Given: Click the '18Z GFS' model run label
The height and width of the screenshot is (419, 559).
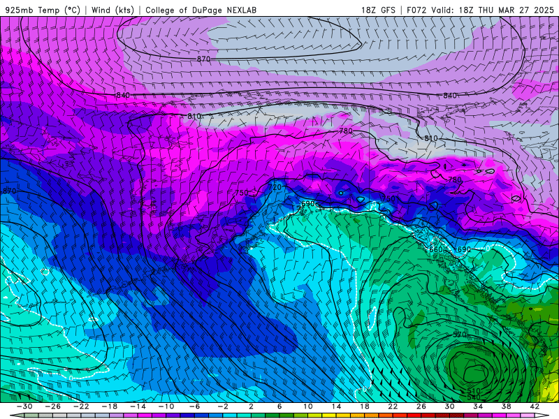Looking at the screenshot, I should click(x=378, y=10).
